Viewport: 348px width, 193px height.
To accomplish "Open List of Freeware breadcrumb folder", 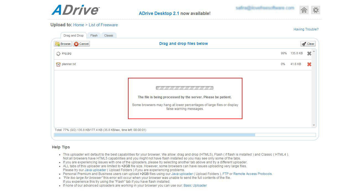I will coord(103,25).
